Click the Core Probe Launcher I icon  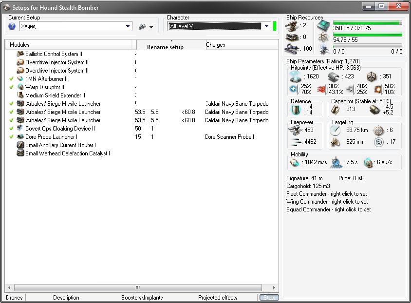(20, 136)
